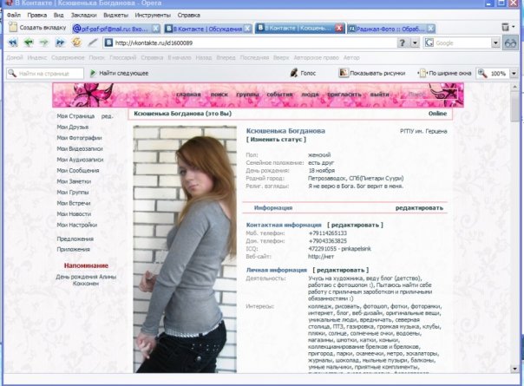Close the В Контакте Обсуждения tab
Screen dimensions: 524x386
(x=247, y=29)
